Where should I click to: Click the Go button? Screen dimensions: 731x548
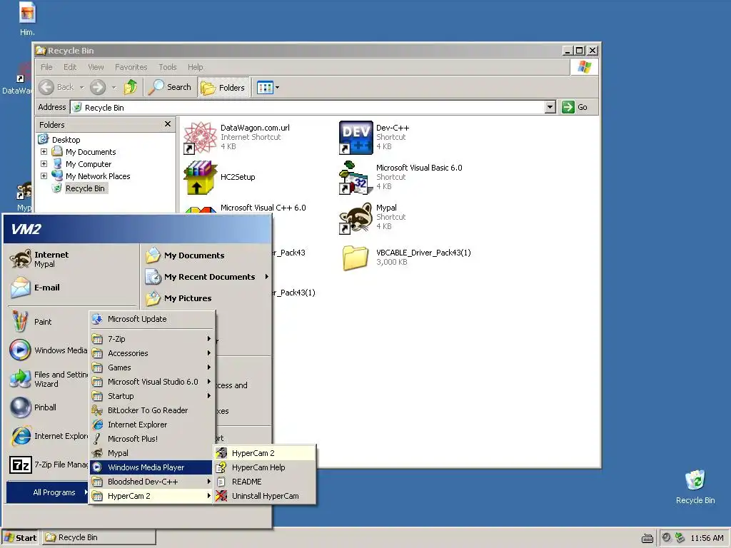[x=575, y=107]
